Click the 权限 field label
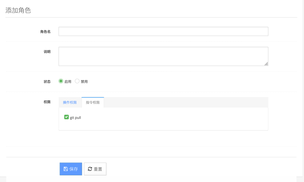This screenshot has width=304, height=182. point(47,102)
